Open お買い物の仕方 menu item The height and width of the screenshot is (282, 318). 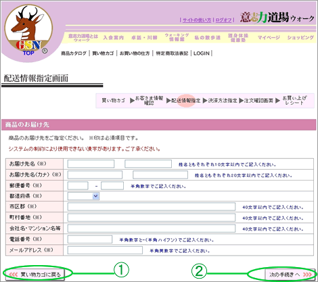click(135, 53)
